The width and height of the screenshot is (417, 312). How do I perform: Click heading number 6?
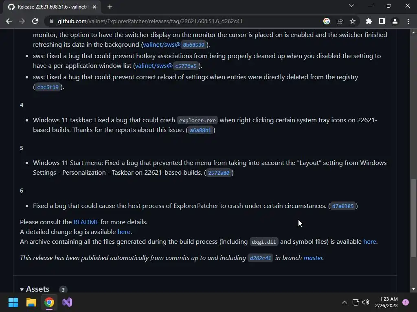(22, 191)
